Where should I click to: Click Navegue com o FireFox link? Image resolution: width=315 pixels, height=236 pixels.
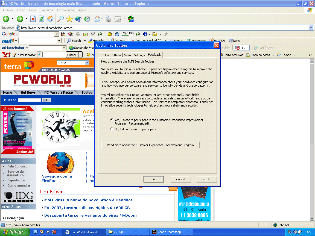pyautogui.click(x=57, y=178)
